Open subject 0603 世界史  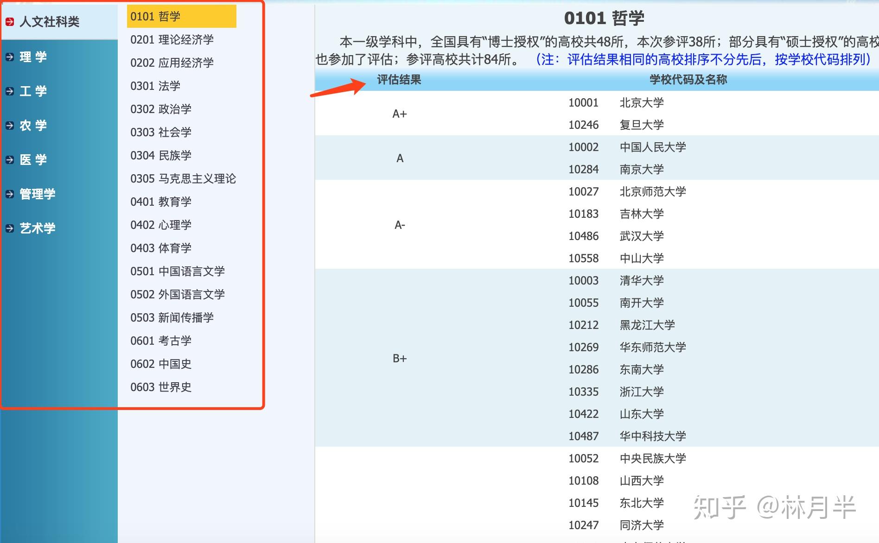click(x=161, y=387)
